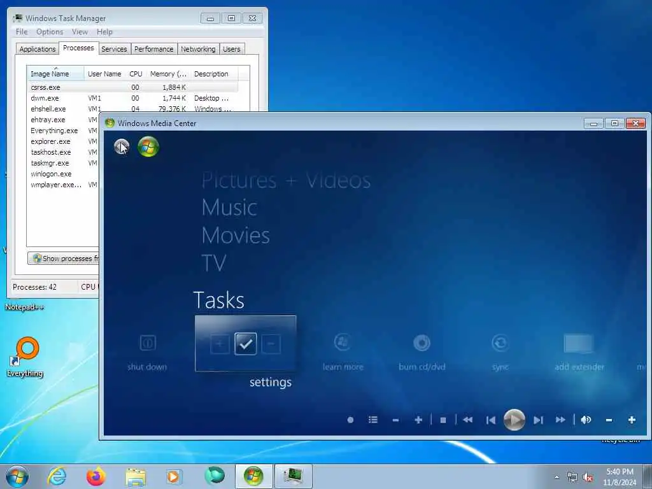Select the sync task icon
The width and height of the screenshot is (652, 489).
500,343
